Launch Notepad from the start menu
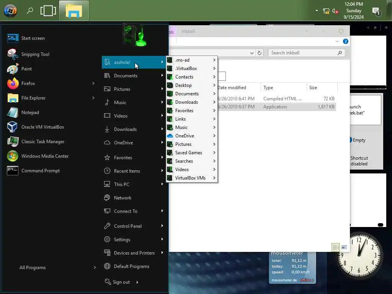The height and width of the screenshot is (294, 392). click(x=30, y=113)
